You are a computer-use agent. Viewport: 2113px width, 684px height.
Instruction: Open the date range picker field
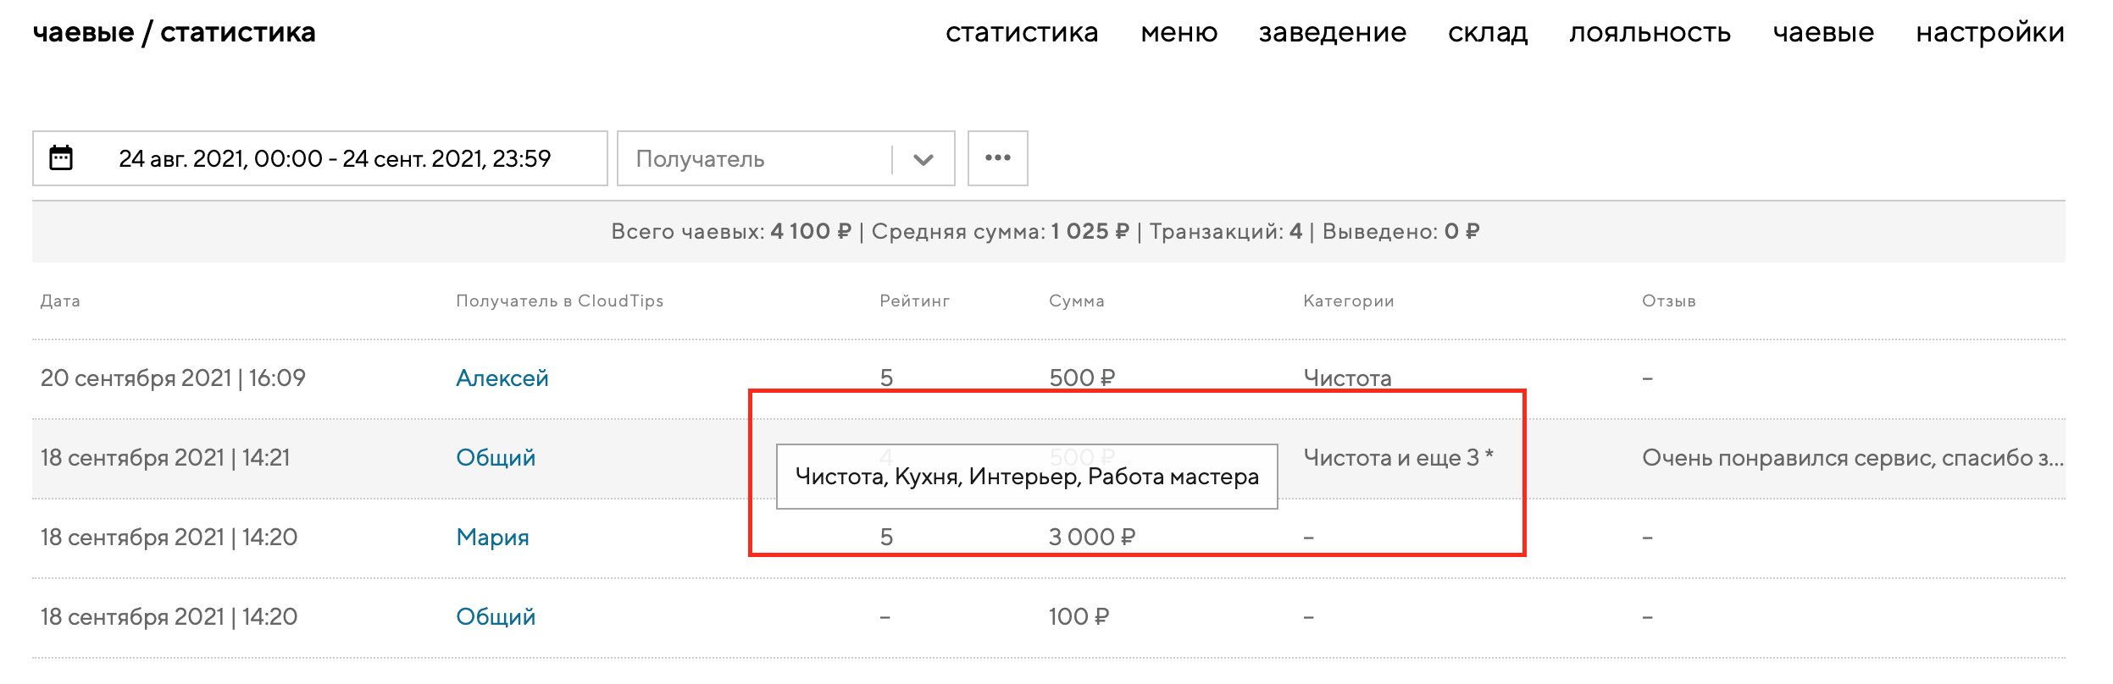[335, 159]
